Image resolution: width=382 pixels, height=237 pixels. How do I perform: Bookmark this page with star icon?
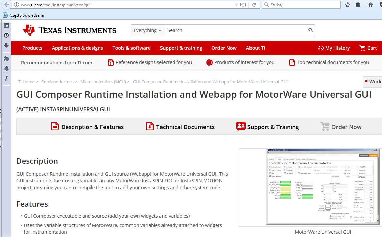click(348, 5)
